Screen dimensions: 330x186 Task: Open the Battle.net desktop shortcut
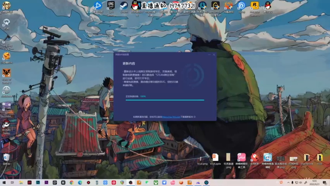pyautogui.click(x=98, y=7)
